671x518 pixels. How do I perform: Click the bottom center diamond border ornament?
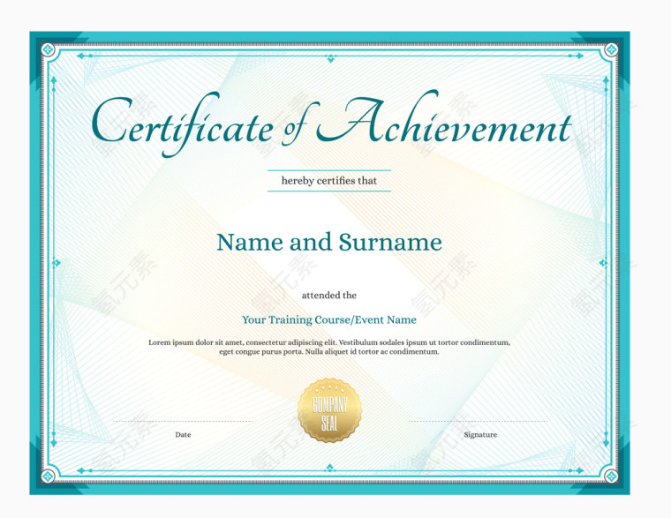329,468
